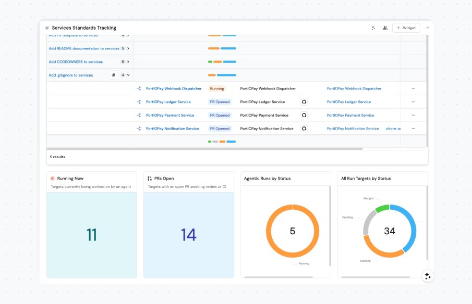Open the Add CODEOWNERS to services link
472x304 pixels.
point(76,62)
